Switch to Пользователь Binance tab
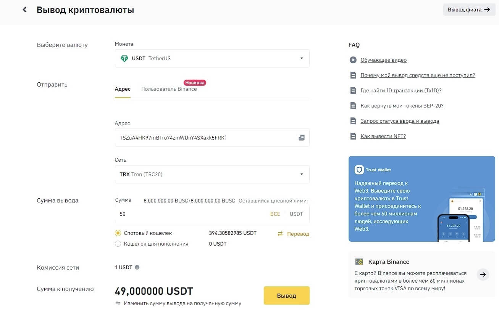Screen dimensions: 499x310 [169, 89]
